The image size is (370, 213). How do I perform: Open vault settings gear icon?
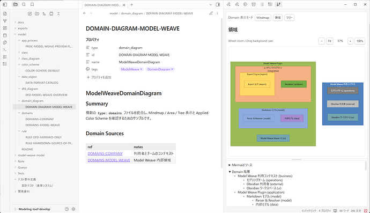pos(73,209)
